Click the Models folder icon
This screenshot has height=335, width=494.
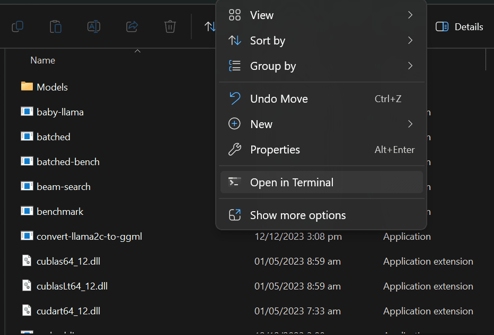[27, 86]
